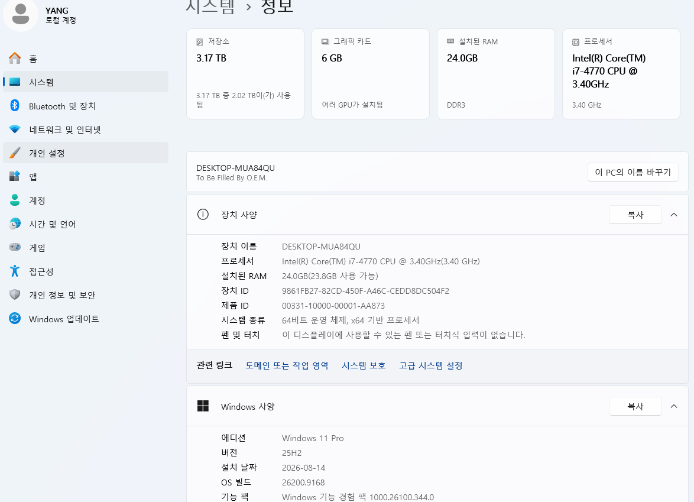Open the 접근성 accessibility figure icon
Viewport: 694px width, 502px height.
15,271
